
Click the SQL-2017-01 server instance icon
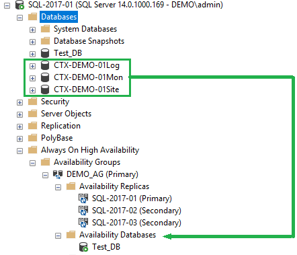point(19,5)
